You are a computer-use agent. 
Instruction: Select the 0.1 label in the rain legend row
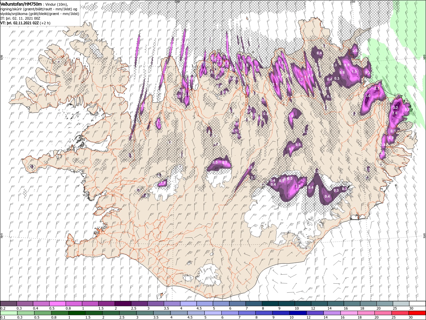3,317
